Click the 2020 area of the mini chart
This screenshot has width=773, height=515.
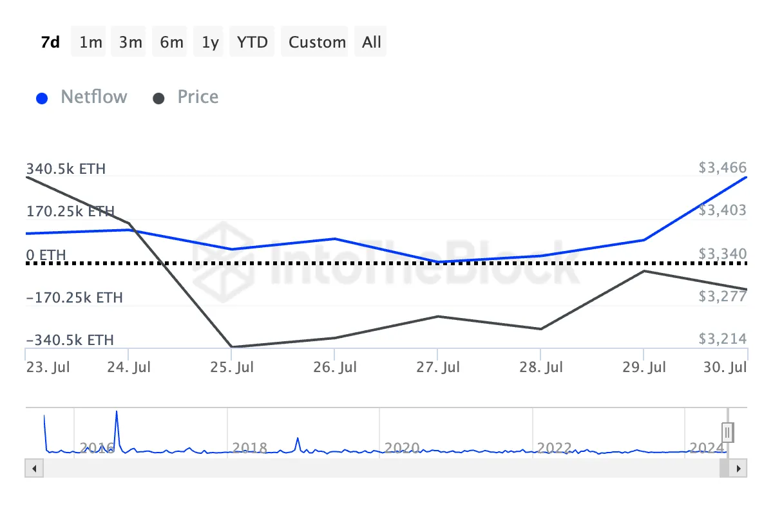(403, 447)
